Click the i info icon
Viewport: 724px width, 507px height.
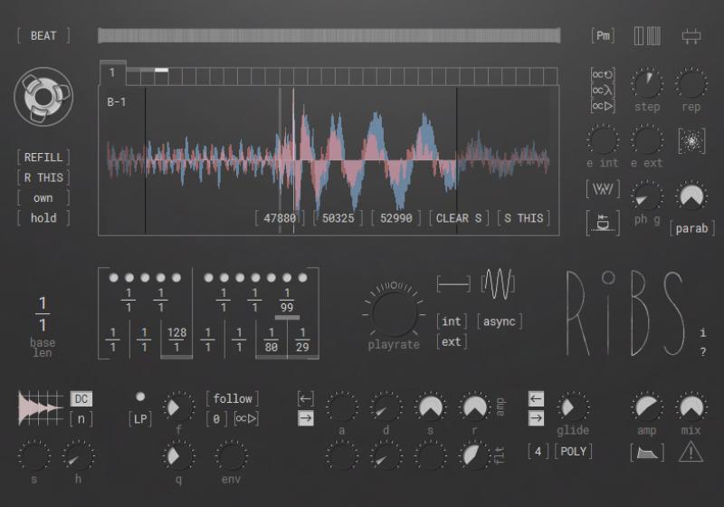703,332
